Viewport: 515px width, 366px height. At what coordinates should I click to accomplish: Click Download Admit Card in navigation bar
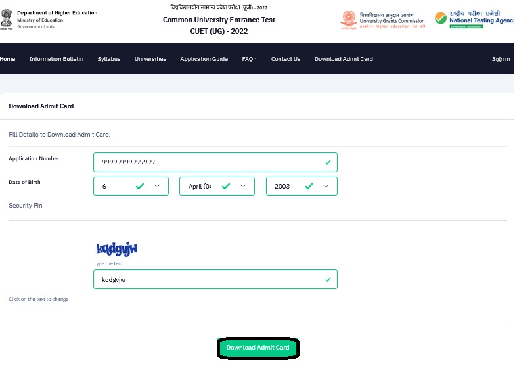[x=344, y=59]
